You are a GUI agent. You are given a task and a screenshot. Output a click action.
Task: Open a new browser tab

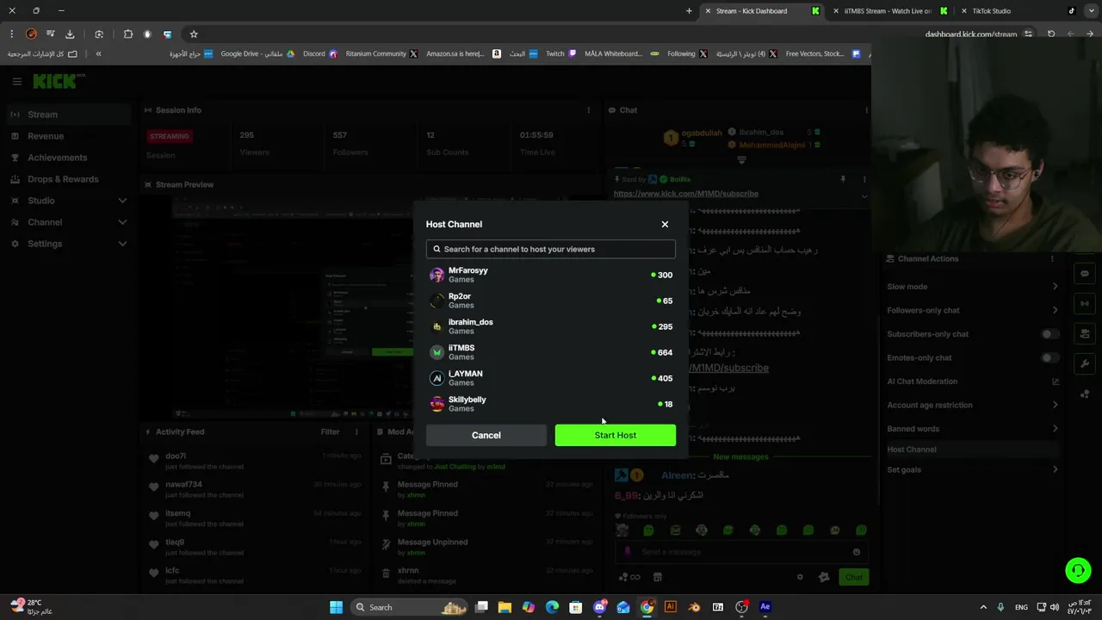tap(689, 11)
